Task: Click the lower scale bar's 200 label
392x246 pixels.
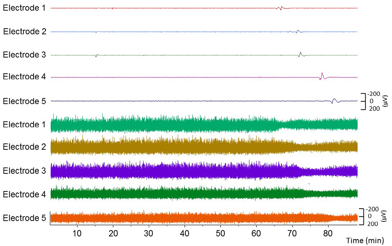Action: click(373, 224)
